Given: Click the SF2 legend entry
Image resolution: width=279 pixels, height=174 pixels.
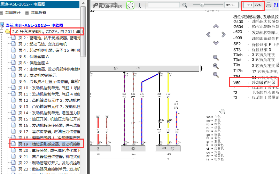Looking at the screenshot, I should tap(256, 44).
